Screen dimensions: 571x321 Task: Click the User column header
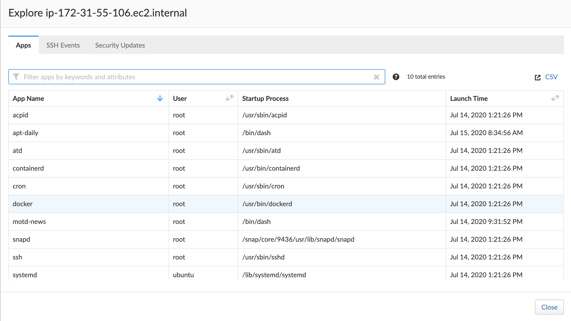pyautogui.click(x=203, y=99)
